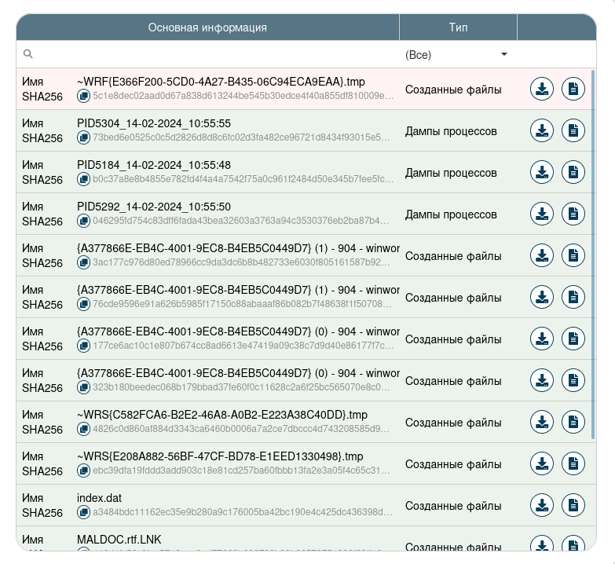Open report for PID5304 process dump
Screen dimensions: 615x564
click(x=573, y=130)
